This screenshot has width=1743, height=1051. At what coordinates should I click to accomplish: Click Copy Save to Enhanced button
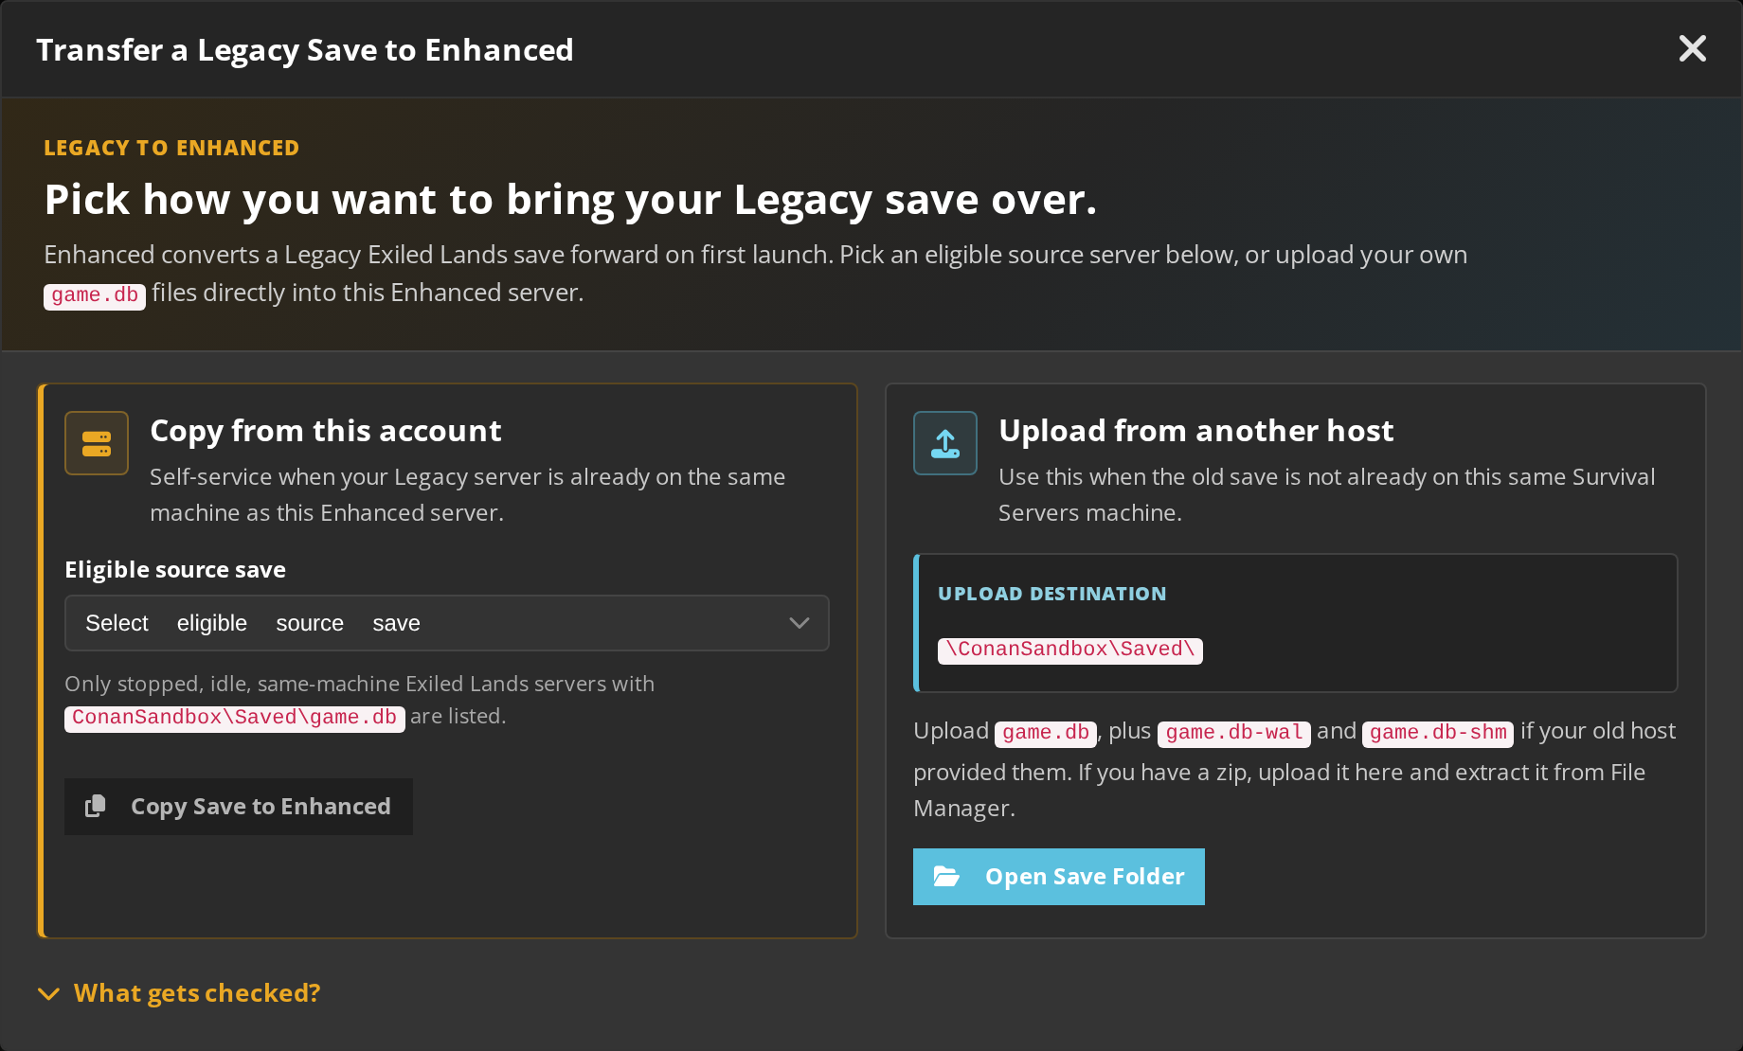click(x=239, y=807)
